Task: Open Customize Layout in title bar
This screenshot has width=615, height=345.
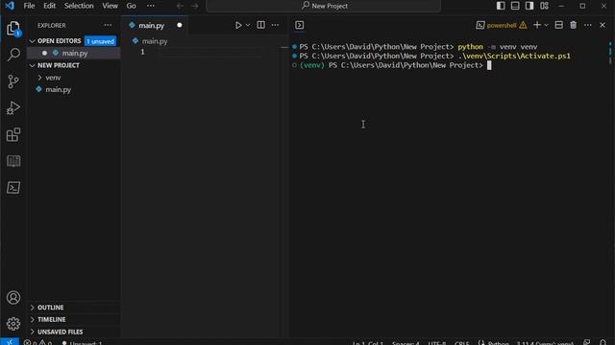Action: [545, 6]
